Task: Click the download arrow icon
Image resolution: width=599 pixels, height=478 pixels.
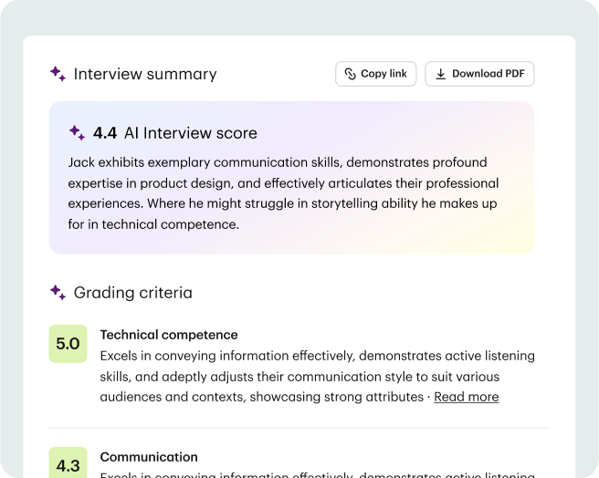Action: coord(440,74)
